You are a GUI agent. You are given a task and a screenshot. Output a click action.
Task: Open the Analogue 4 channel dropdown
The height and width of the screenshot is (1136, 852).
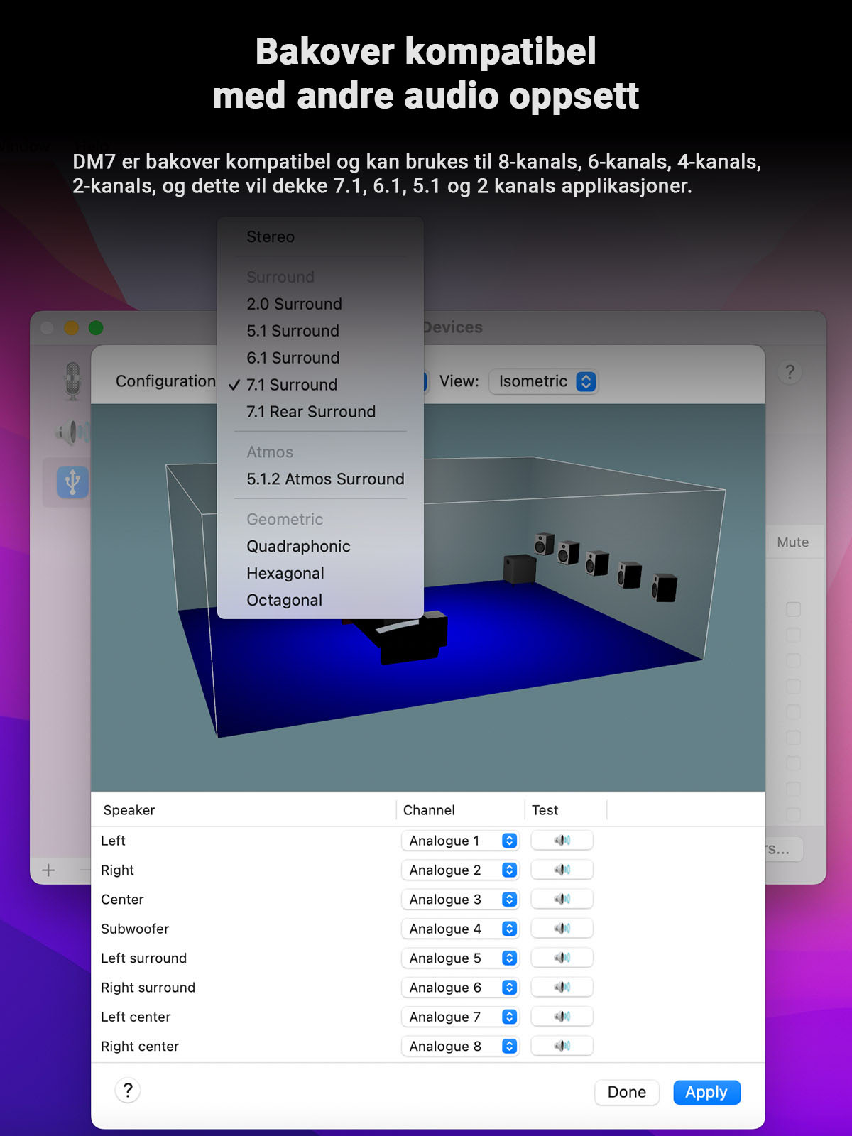(460, 929)
